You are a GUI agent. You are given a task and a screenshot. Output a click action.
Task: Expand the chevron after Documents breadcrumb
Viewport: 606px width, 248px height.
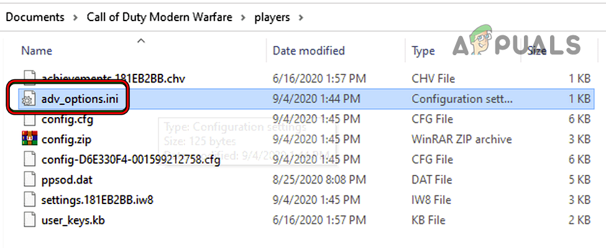[76, 17]
